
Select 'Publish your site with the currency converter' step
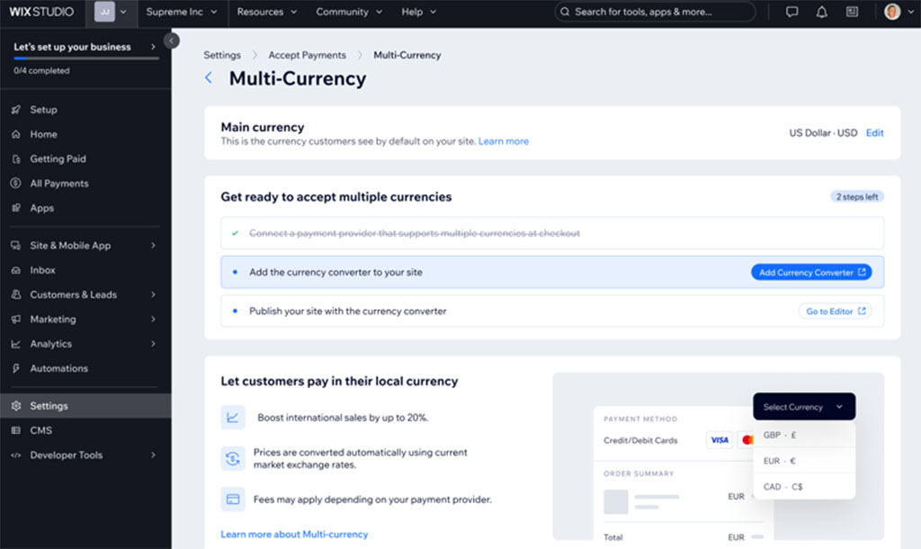pos(552,312)
